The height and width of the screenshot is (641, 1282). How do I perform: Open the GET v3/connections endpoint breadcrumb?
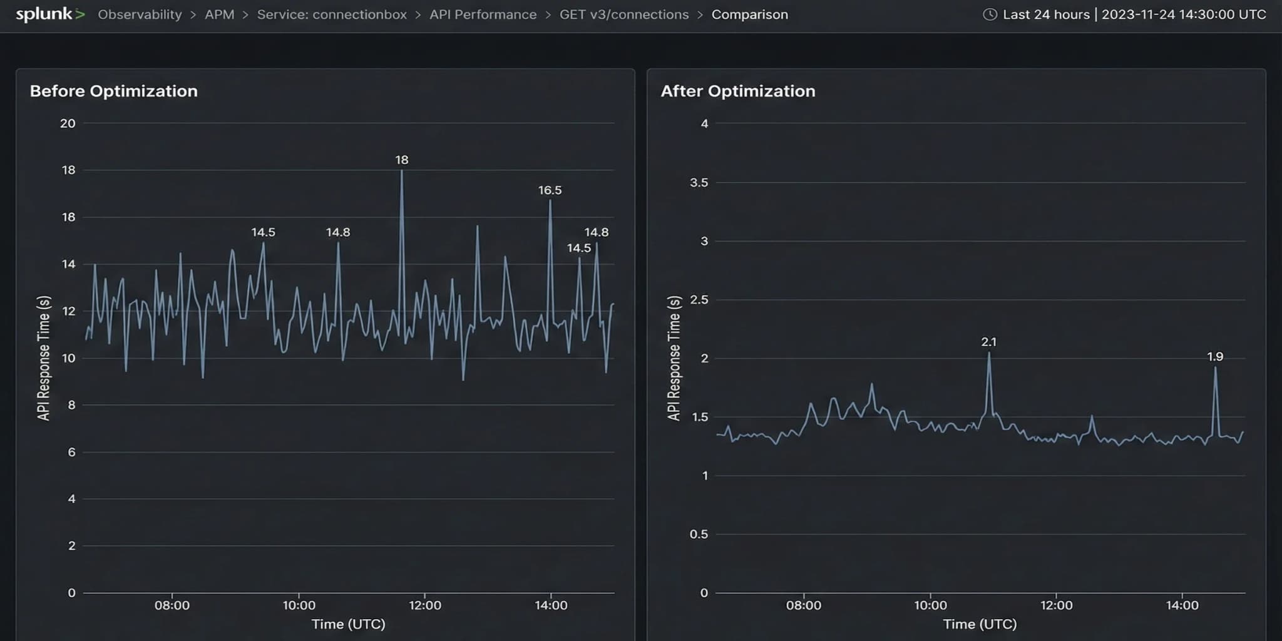click(624, 14)
